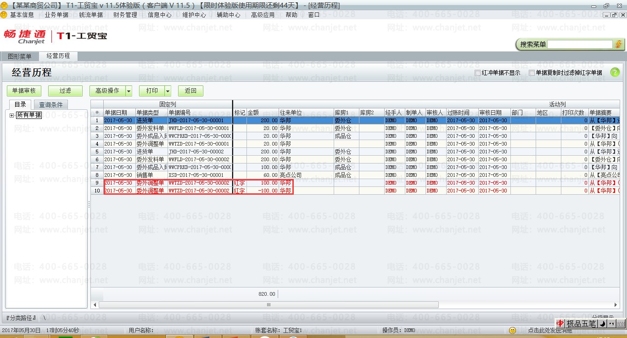Click the asterisk grid corner selector icon
The height and width of the screenshot is (338, 627).
97,113
